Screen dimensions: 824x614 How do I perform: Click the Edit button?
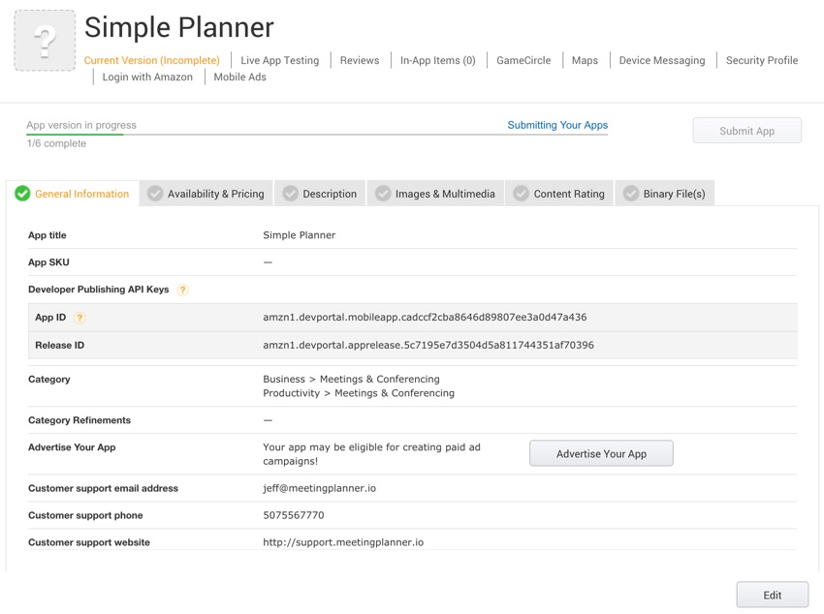click(772, 595)
